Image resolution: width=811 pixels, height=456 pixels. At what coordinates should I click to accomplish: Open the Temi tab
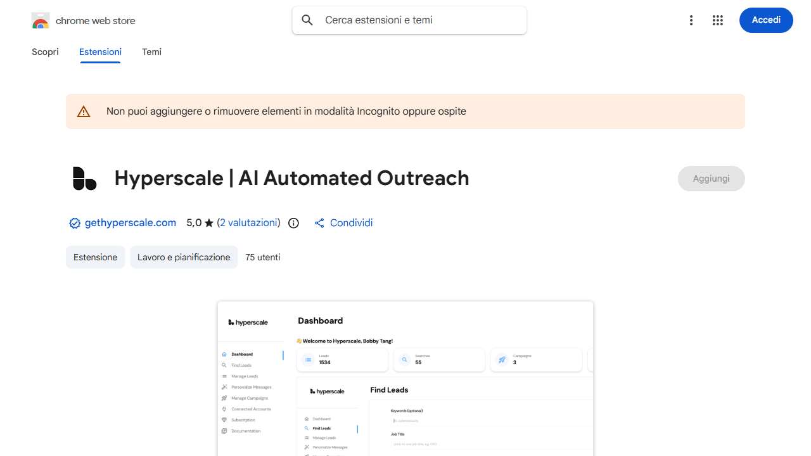pos(151,51)
